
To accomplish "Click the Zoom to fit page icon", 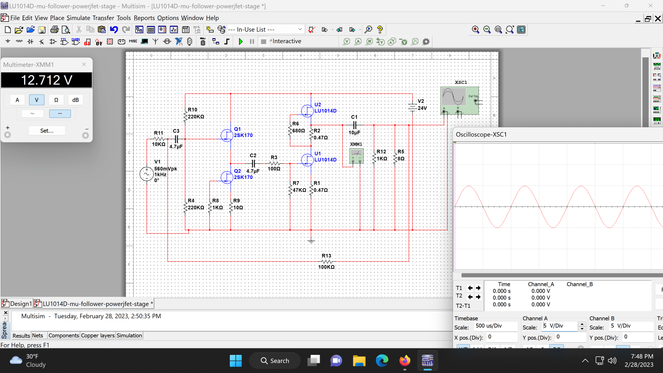I will point(510,30).
